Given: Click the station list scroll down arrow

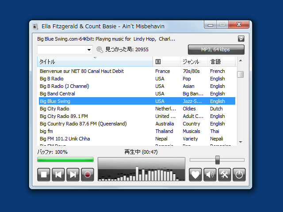Looking at the screenshot, I should [x=241, y=142].
